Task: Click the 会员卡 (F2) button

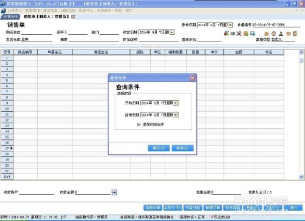Action: tap(173, 208)
